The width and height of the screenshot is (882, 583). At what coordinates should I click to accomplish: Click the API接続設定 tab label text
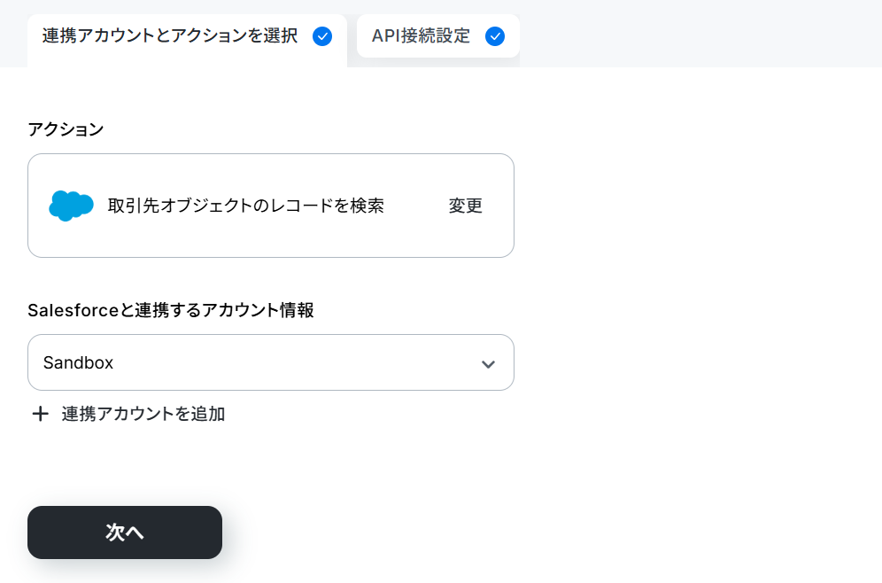coord(421,36)
